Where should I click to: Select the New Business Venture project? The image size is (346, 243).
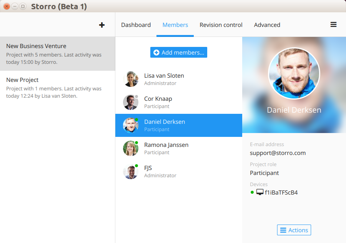tap(58, 53)
